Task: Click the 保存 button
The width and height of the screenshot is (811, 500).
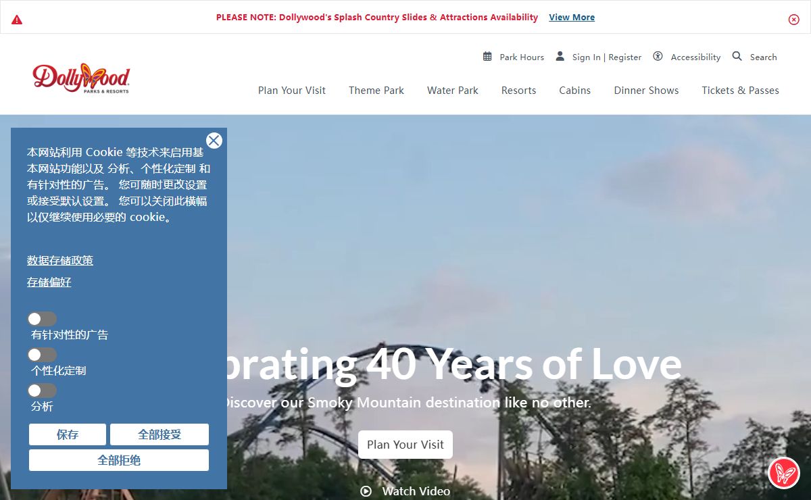Action: pos(68,434)
